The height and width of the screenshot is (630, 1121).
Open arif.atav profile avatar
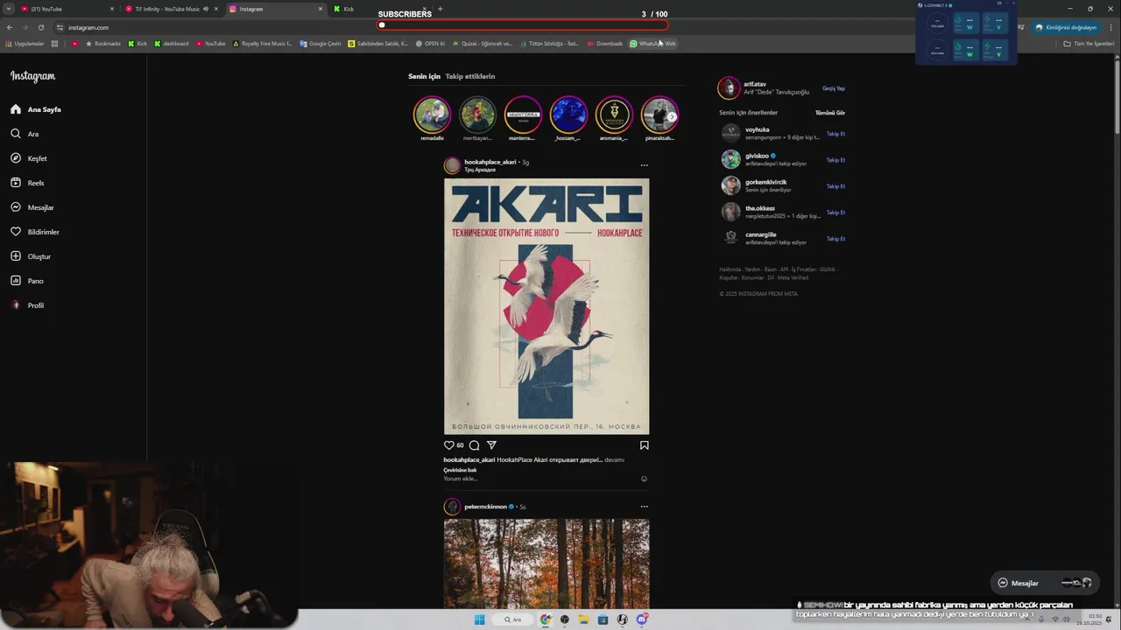[x=729, y=88]
